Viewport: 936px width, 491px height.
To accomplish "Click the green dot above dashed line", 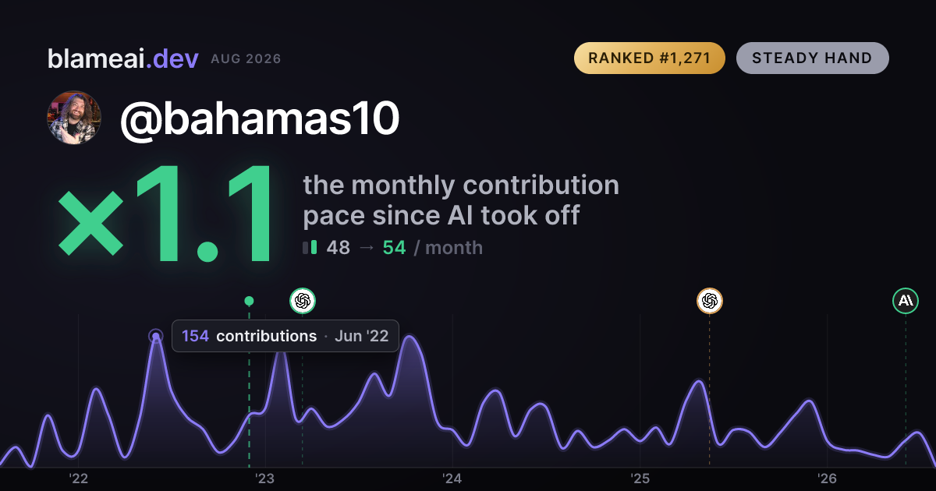I will pyautogui.click(x=249, y=301).
